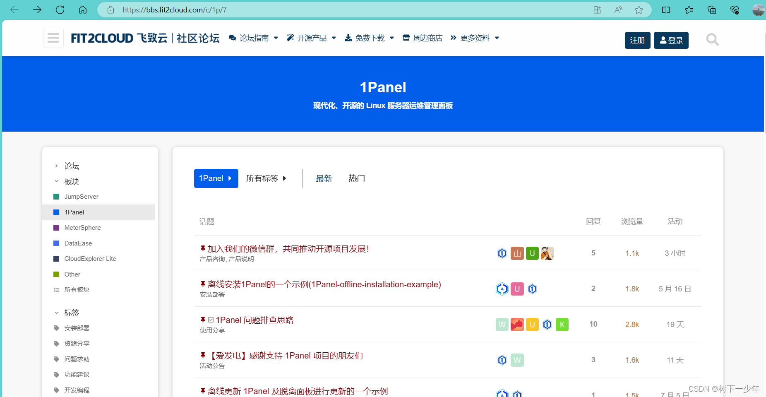Image resolution: width=766 pixels, height=397 pixels.
Task: Click the 注册 button
Action: point(638,40)
